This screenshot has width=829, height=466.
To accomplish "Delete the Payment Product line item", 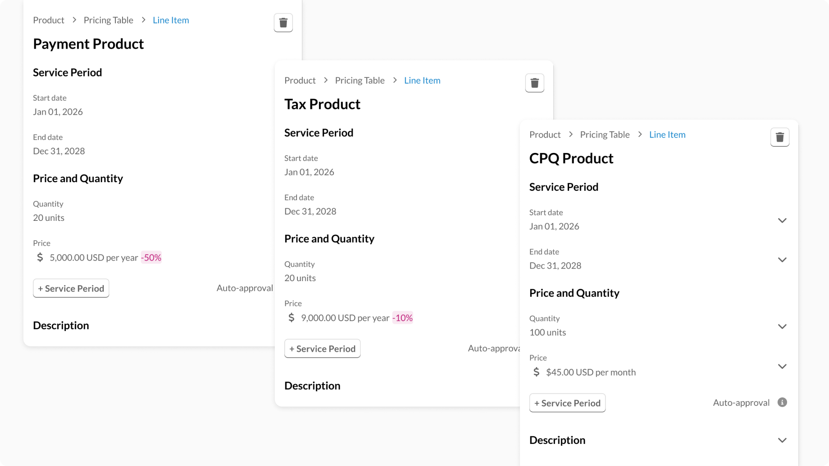I will (x=283, y=23).
